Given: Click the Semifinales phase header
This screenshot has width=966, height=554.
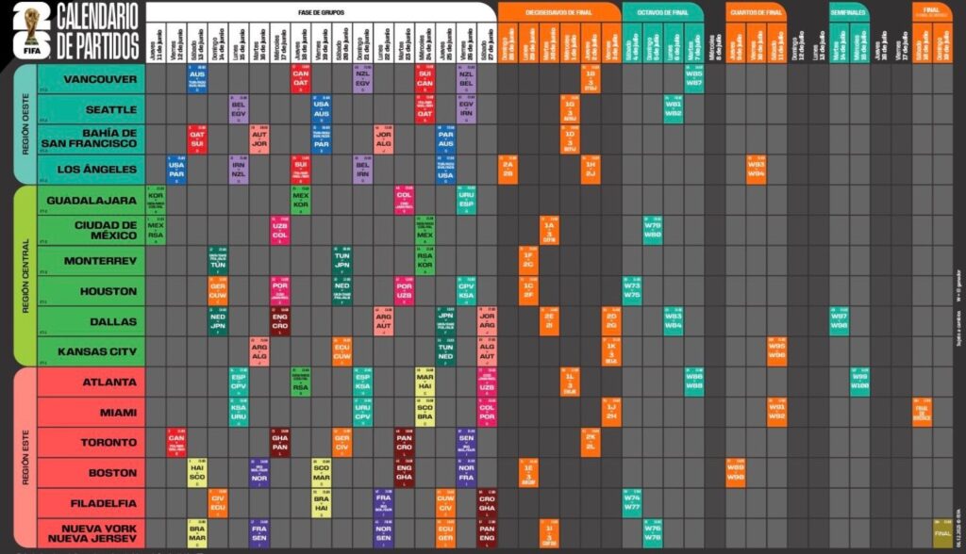Looking at the screenshot, I should tap(850, 10).
